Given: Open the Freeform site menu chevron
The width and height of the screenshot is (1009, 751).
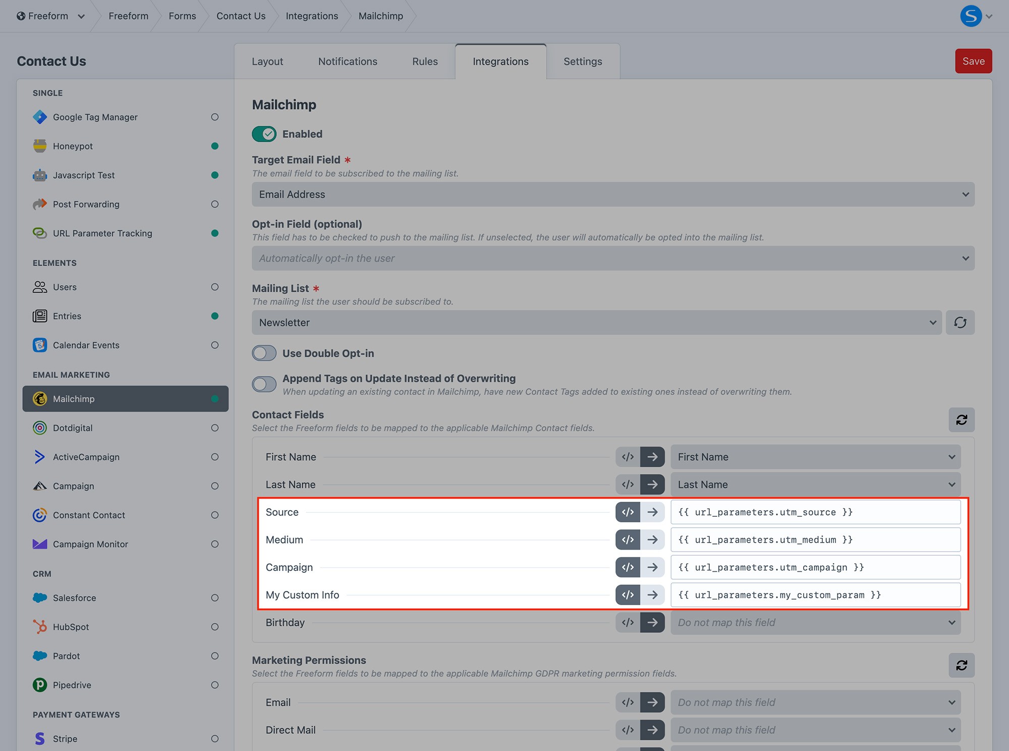Looking at the screenshot, I should click(x=81, y=17).
